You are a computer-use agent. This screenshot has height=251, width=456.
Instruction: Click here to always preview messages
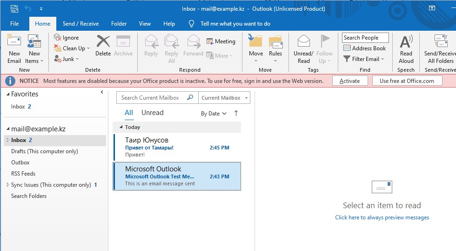382,217
